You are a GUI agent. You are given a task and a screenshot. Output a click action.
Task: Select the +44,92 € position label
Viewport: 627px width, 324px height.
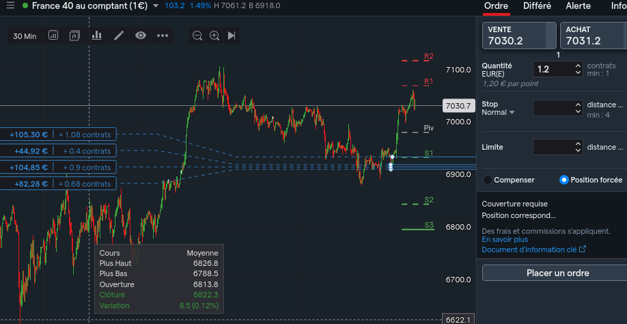click(x=58, y=151)
